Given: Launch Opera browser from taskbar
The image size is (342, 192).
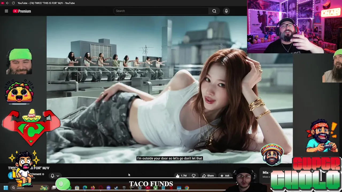Looking at the screenshot, I should pyautogui.click(x=100, y=188).
